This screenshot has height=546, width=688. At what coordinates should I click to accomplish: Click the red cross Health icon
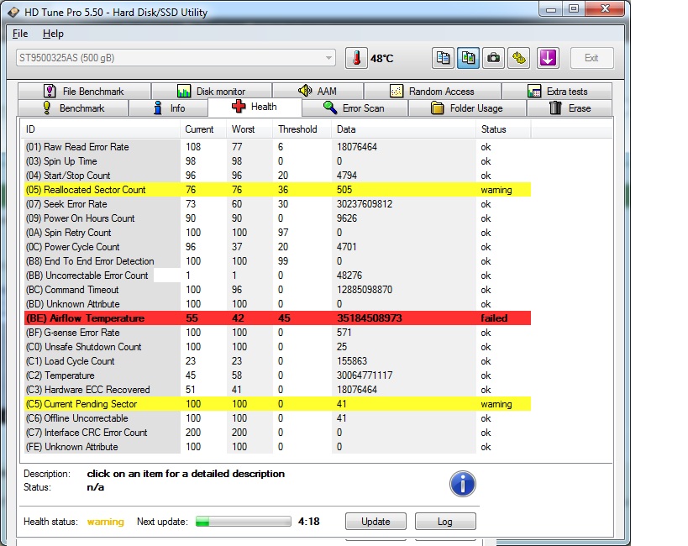click(x=239, y=106)
